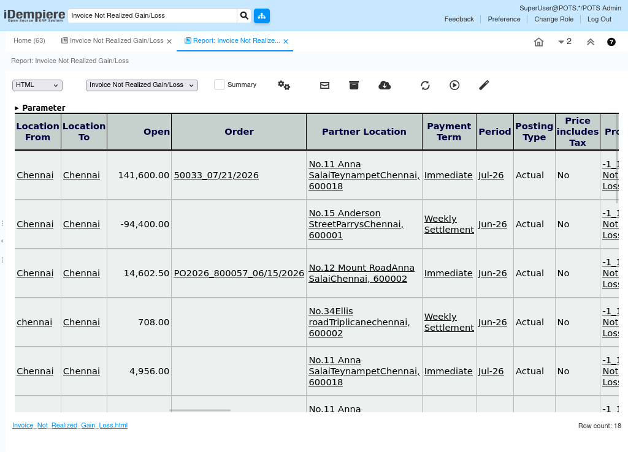Click the horizontal scrollbar of report table

(200, 410)
